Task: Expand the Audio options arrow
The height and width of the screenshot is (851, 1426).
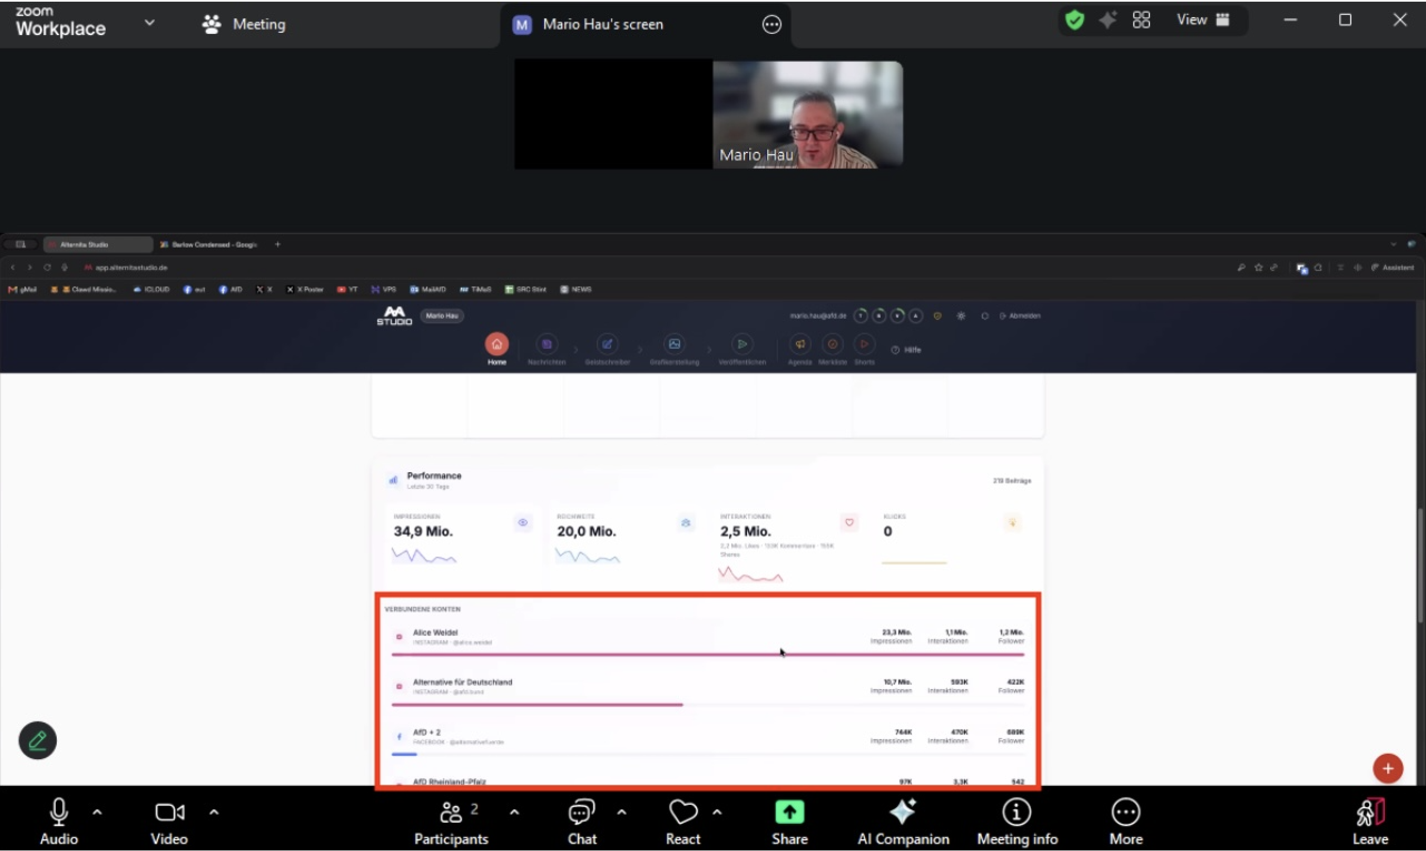Action: [x=97, y=812]
